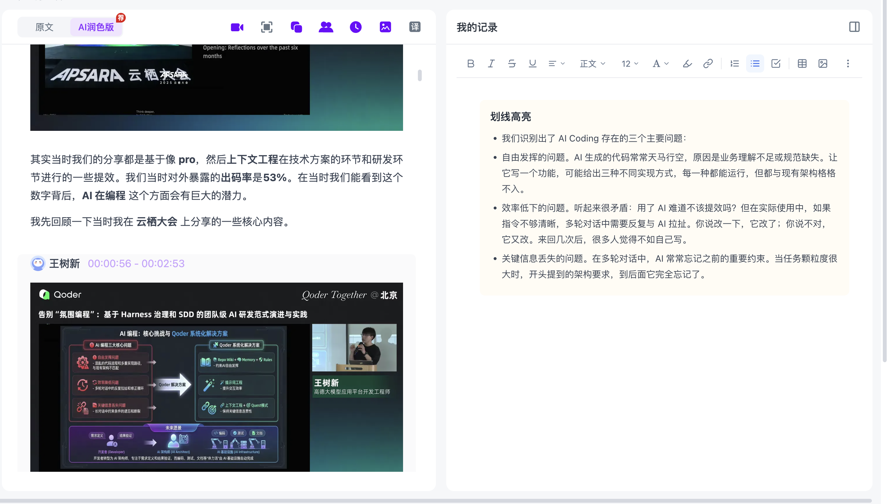Switch to the 原文 tab
The width and height of the screenshot is (888, 504).
coord(44,27)
